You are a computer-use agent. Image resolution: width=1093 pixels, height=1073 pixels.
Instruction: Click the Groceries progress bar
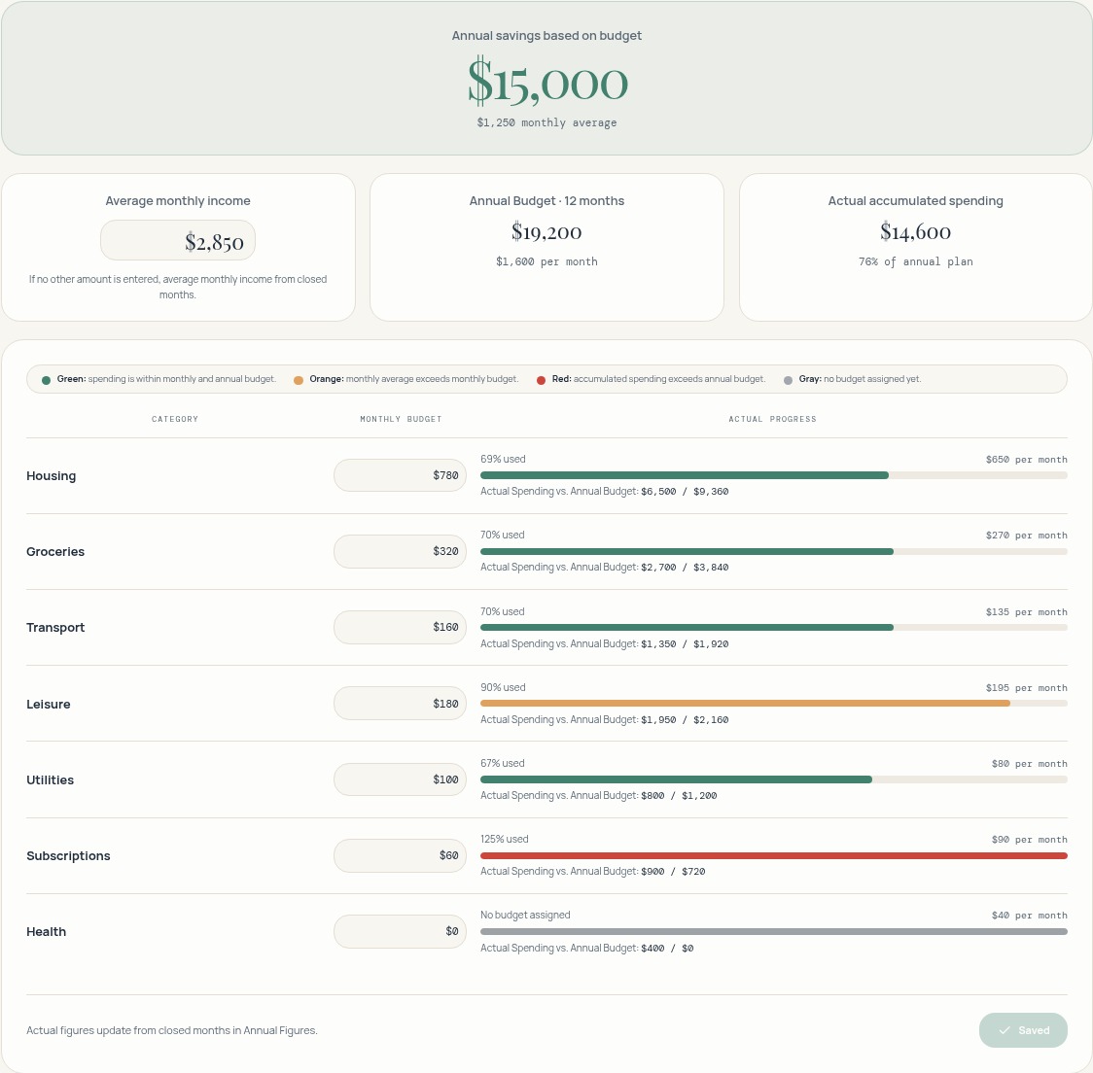click(x=774, y=551)
